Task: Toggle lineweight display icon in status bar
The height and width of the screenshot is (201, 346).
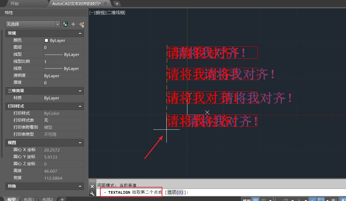Action: click(334, 199)
